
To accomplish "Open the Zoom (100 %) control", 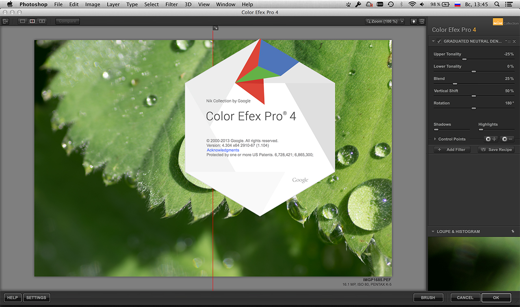I will click(x=382, y=21).
